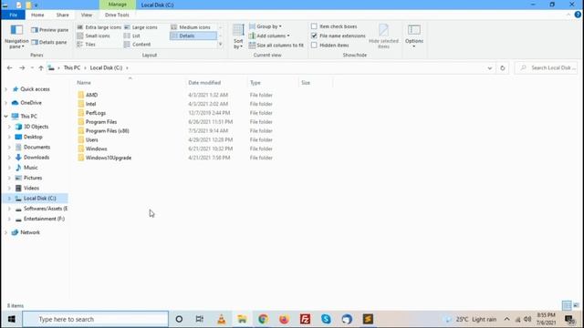The image size is (584, 328).
Task: Switch to the Home ribbon tab
Action: 37,15
